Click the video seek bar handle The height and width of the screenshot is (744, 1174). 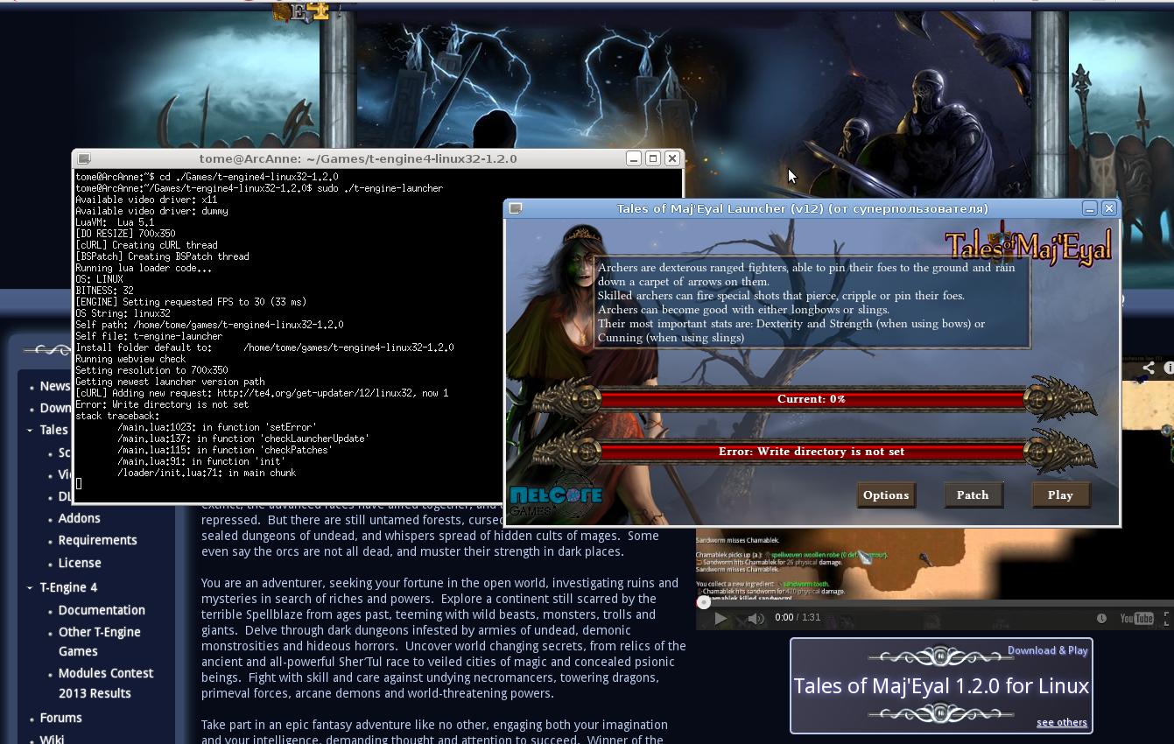tap(703, 602)
